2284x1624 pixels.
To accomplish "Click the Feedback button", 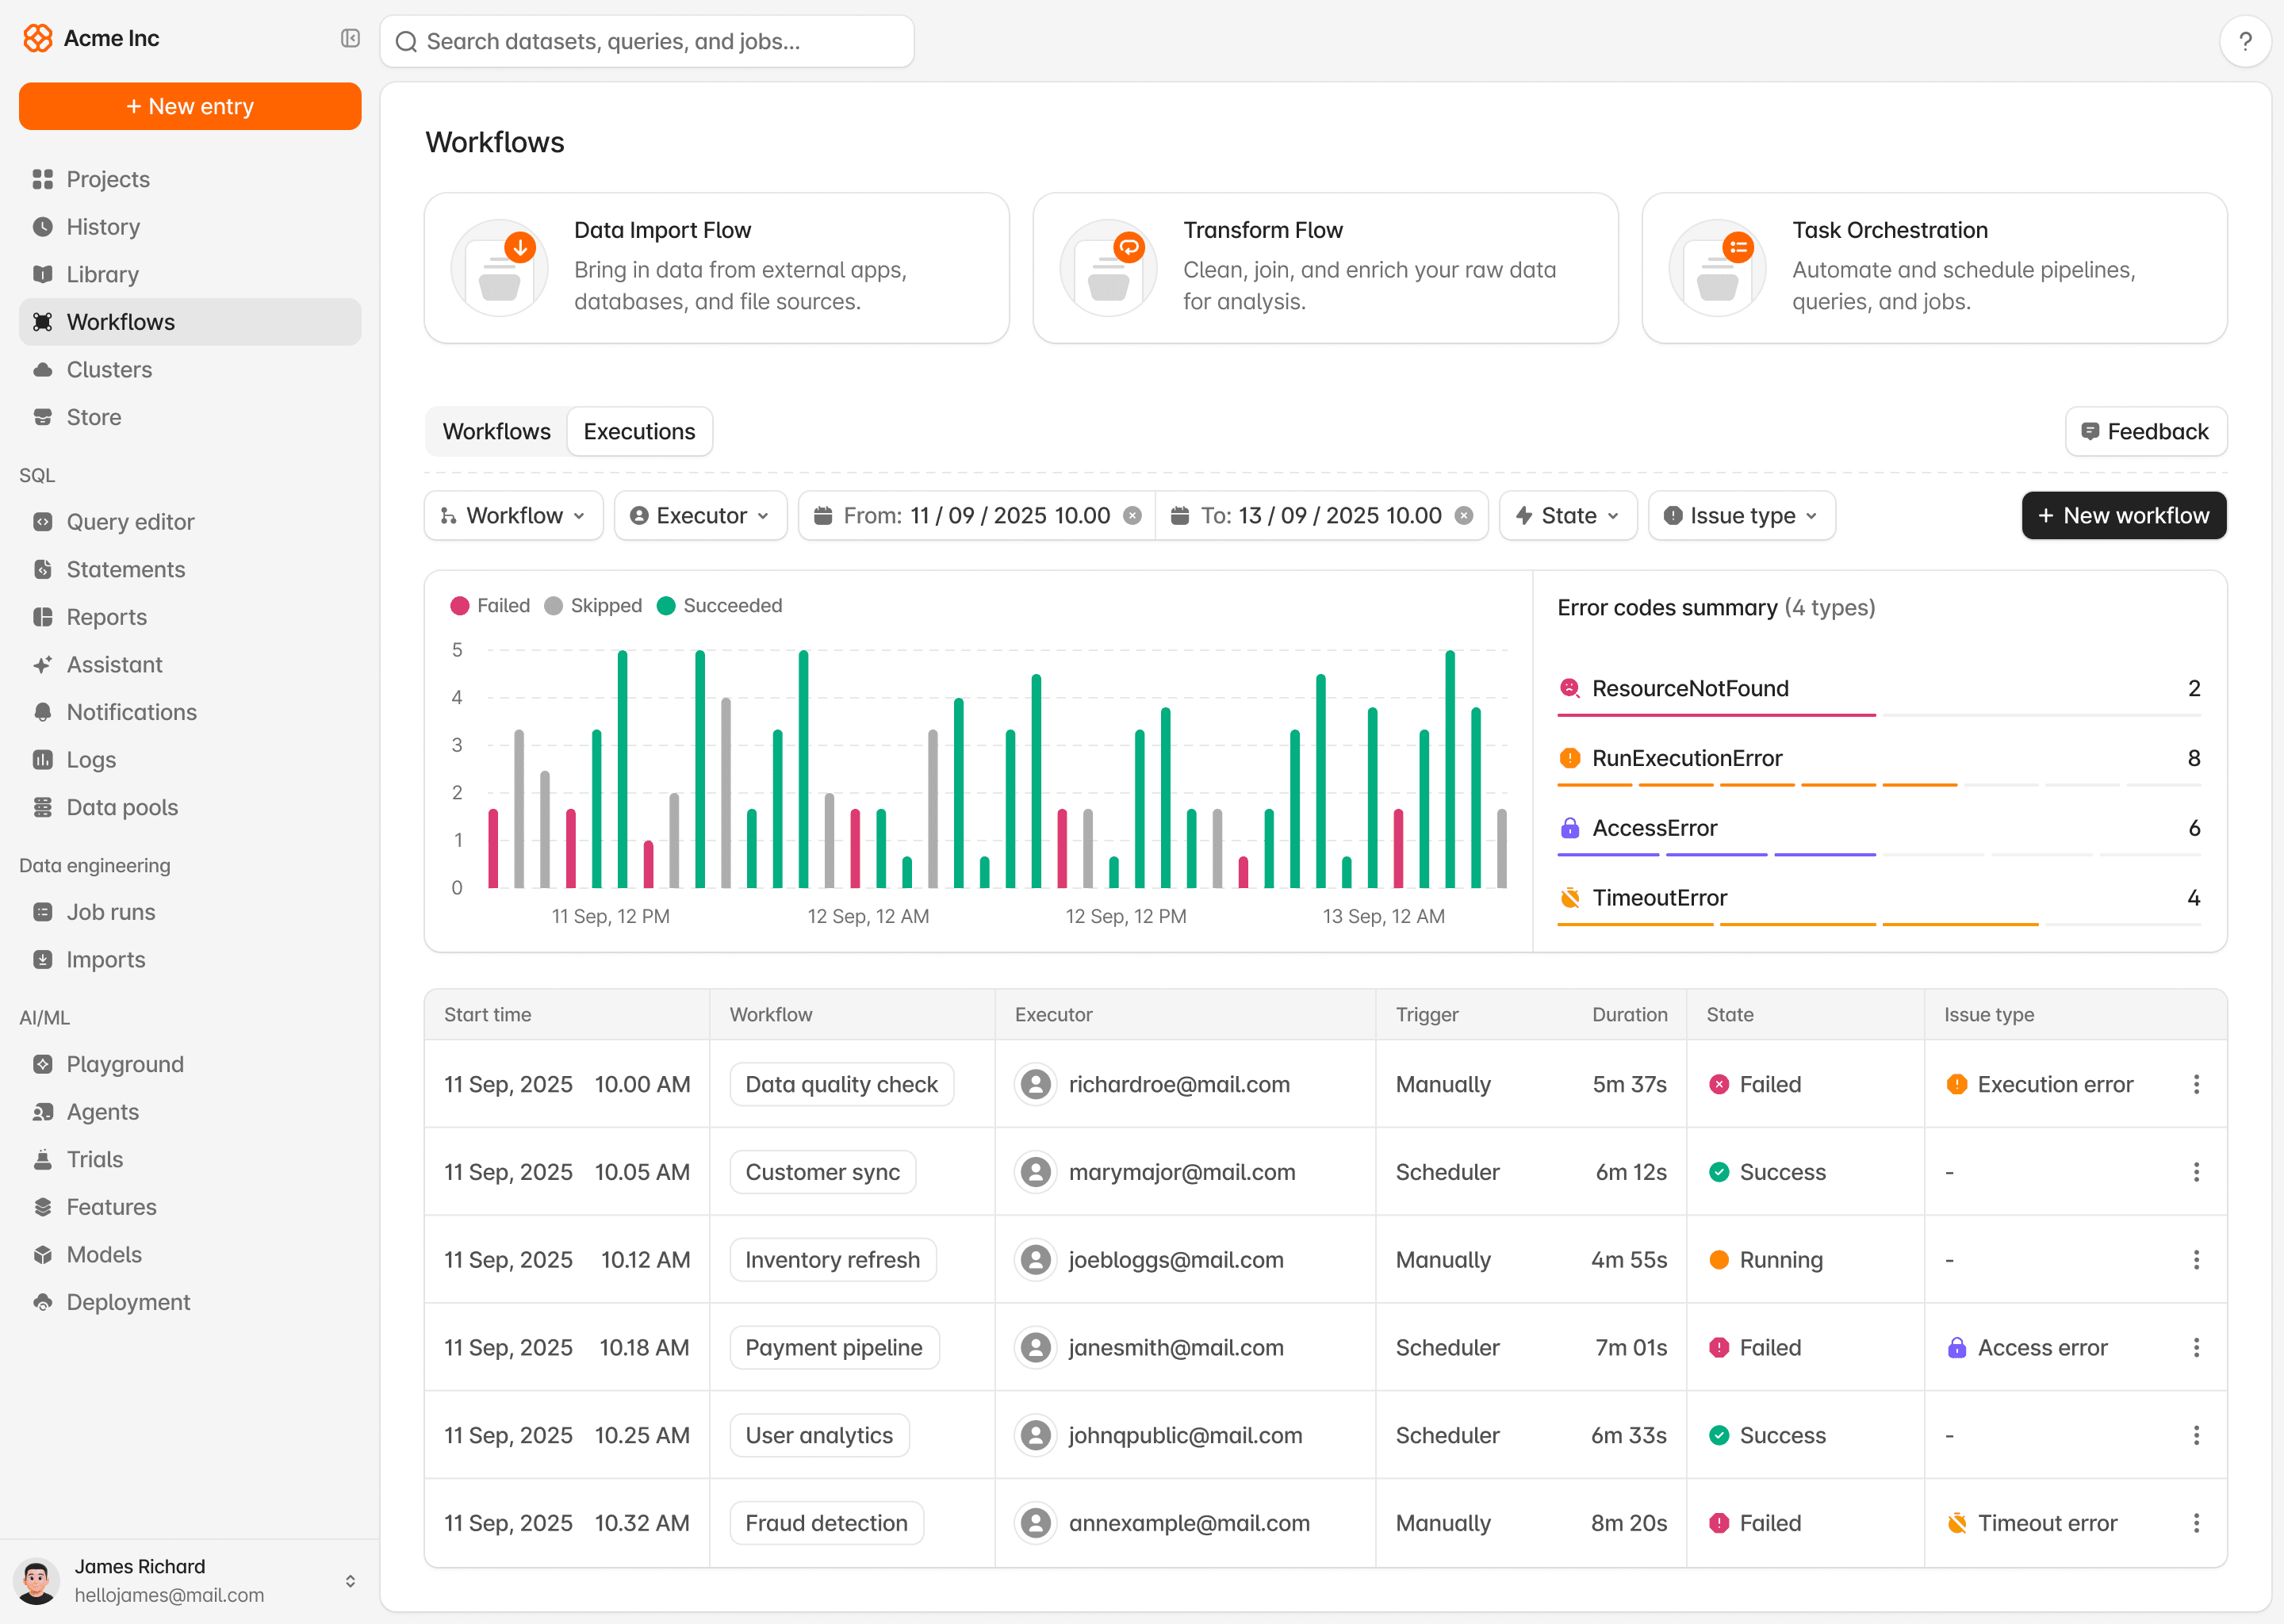I will (2145, 431).
